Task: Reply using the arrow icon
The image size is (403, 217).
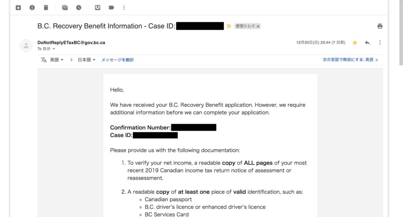Action: click(367, 43)
